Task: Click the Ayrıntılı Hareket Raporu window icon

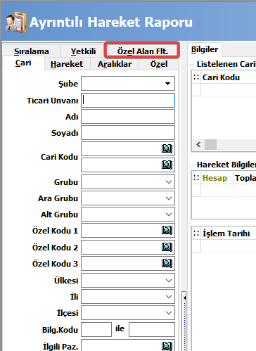Action: click(15, 22)
